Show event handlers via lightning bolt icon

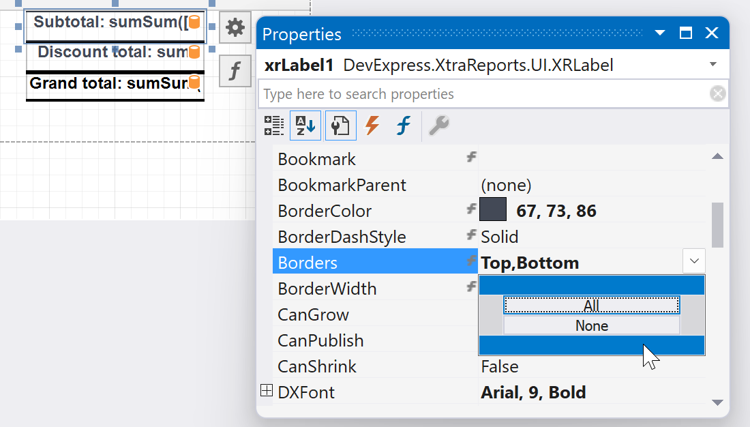tap(371, 126)
